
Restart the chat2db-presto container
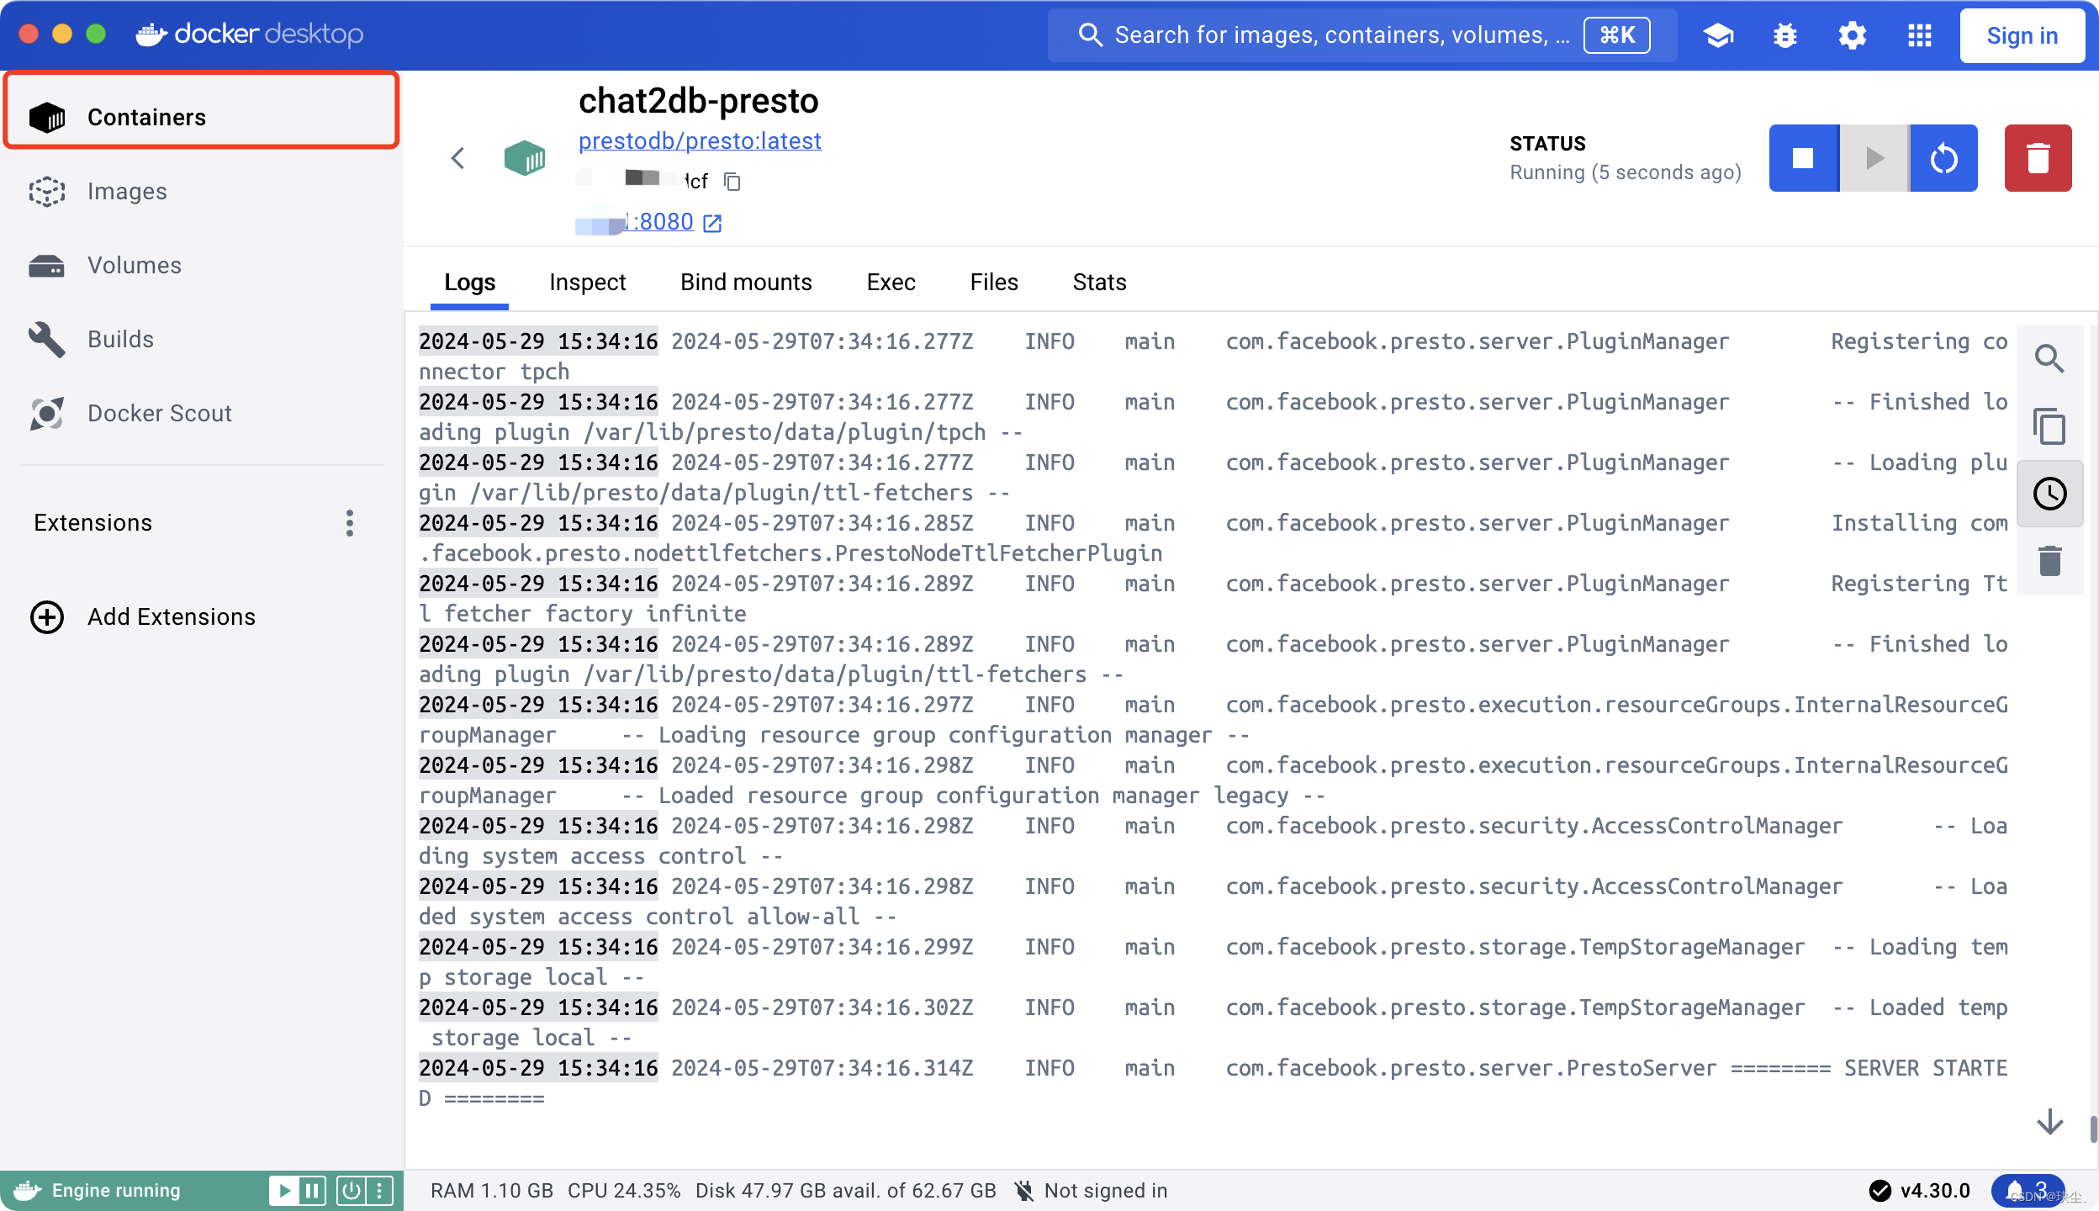pos(1943,158)
